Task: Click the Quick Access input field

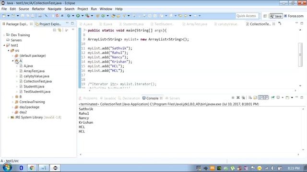Action: click(247, 16)
